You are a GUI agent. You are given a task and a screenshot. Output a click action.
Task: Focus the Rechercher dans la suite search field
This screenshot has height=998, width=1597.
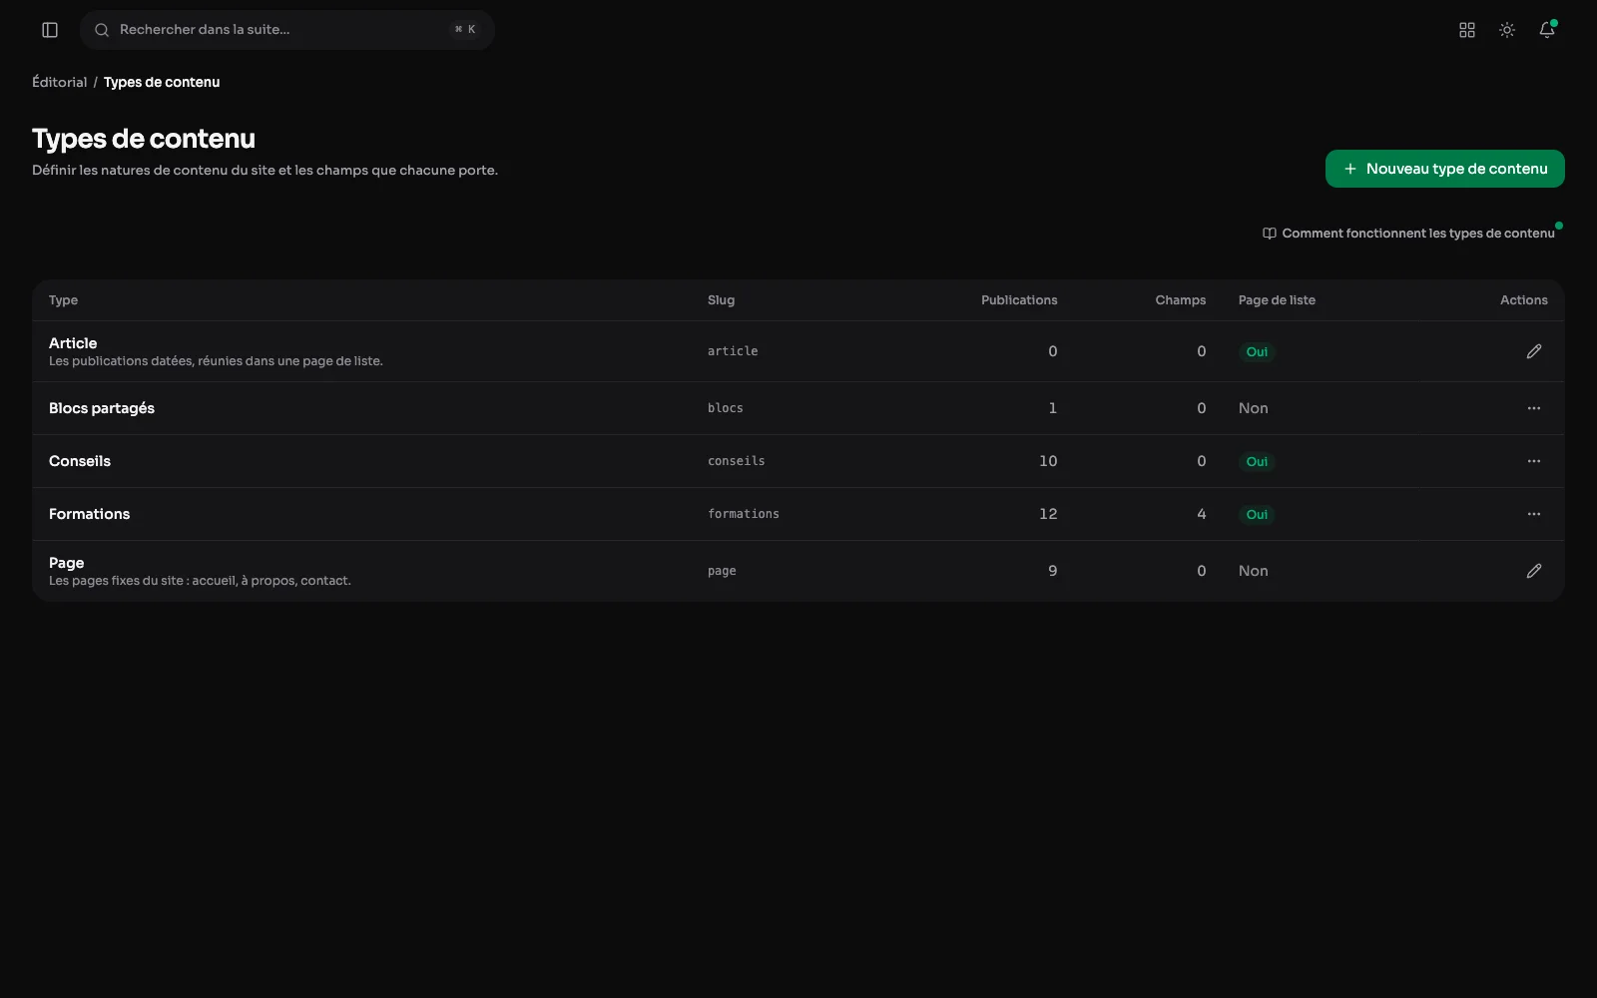tap(287, 30)
